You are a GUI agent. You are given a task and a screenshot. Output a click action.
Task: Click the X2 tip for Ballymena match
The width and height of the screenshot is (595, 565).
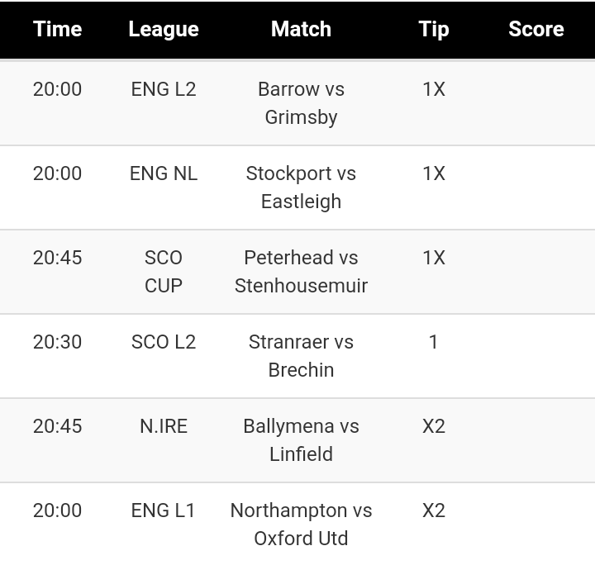(434, 426)
